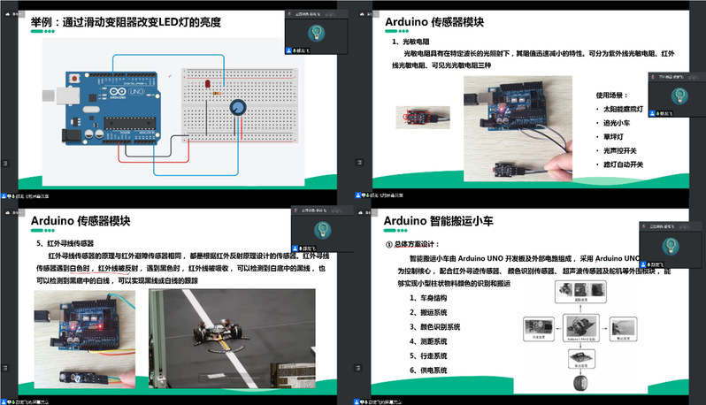Click the presenter name label below the 光敏电阻 slide
This screenshot has width=706, height=405.
(380, 195)
